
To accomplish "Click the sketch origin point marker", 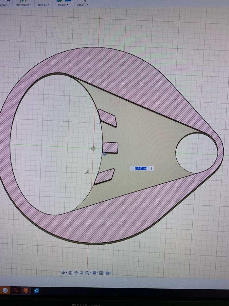I will pos(94,148).
